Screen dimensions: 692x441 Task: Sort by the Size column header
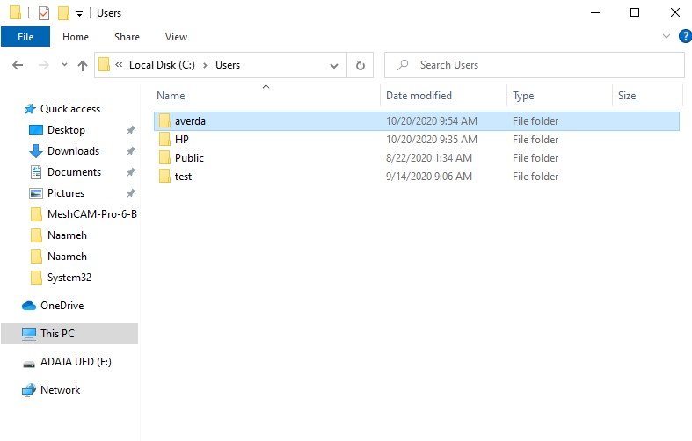[x=627, y=96]
